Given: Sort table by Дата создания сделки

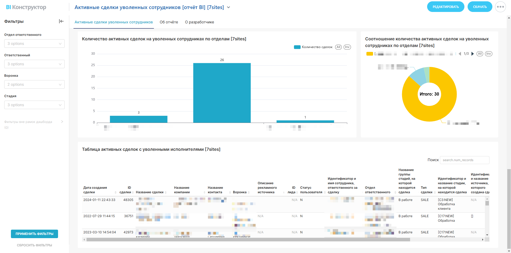Looking at the screenshot, I should click(116, 192).
